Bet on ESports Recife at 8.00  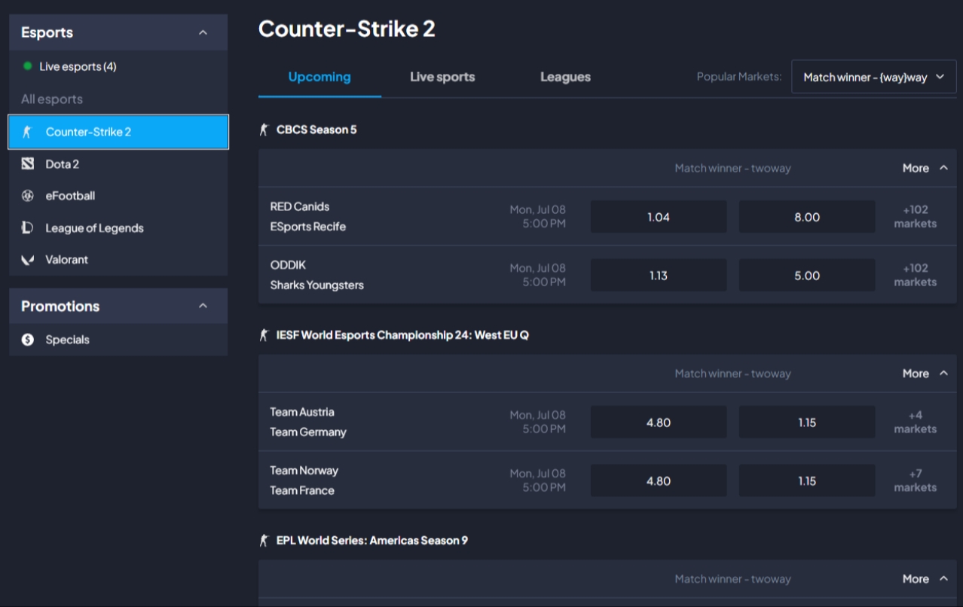coord(807,217)
